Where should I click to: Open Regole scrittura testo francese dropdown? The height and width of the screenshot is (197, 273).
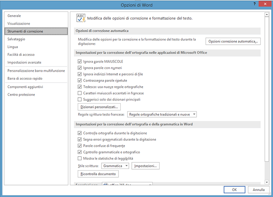pos(162,114)
